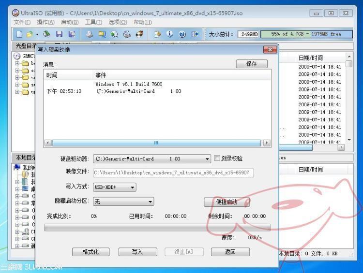Click the lower 日期/时间 column header

point(311,170)
